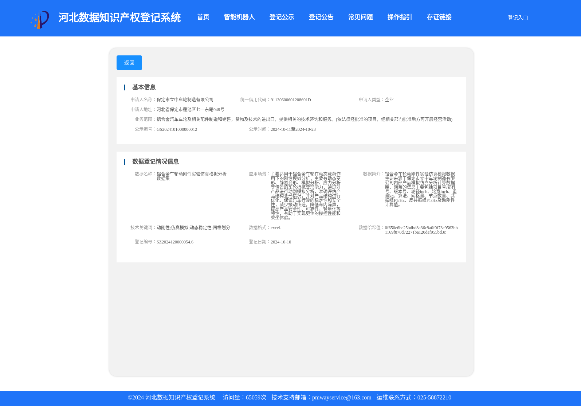Image resolution: width=581 pixels, height=406 pixels.
Task: Select publicity period 2024-10-11至2024-10-23
Action: point(293,129)
